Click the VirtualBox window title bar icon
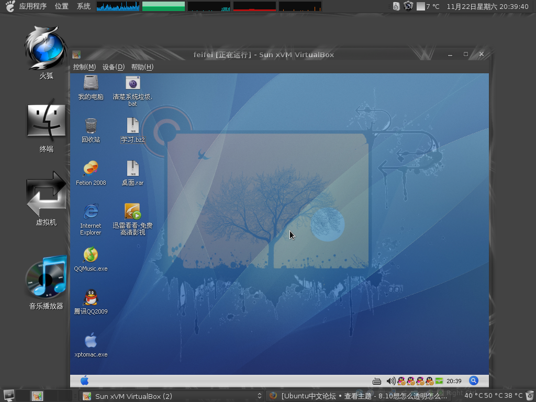The image size is (536, 402). pyautogui.click(x=76, y=54)
